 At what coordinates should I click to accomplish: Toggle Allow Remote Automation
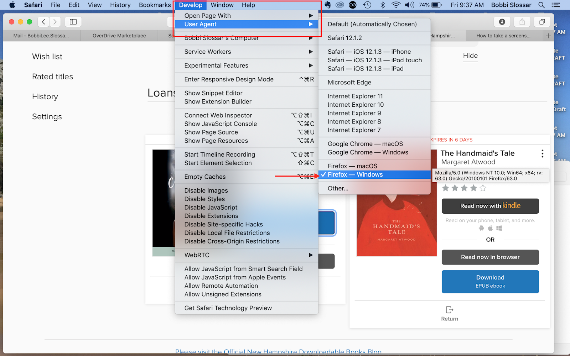coord(247,286)
